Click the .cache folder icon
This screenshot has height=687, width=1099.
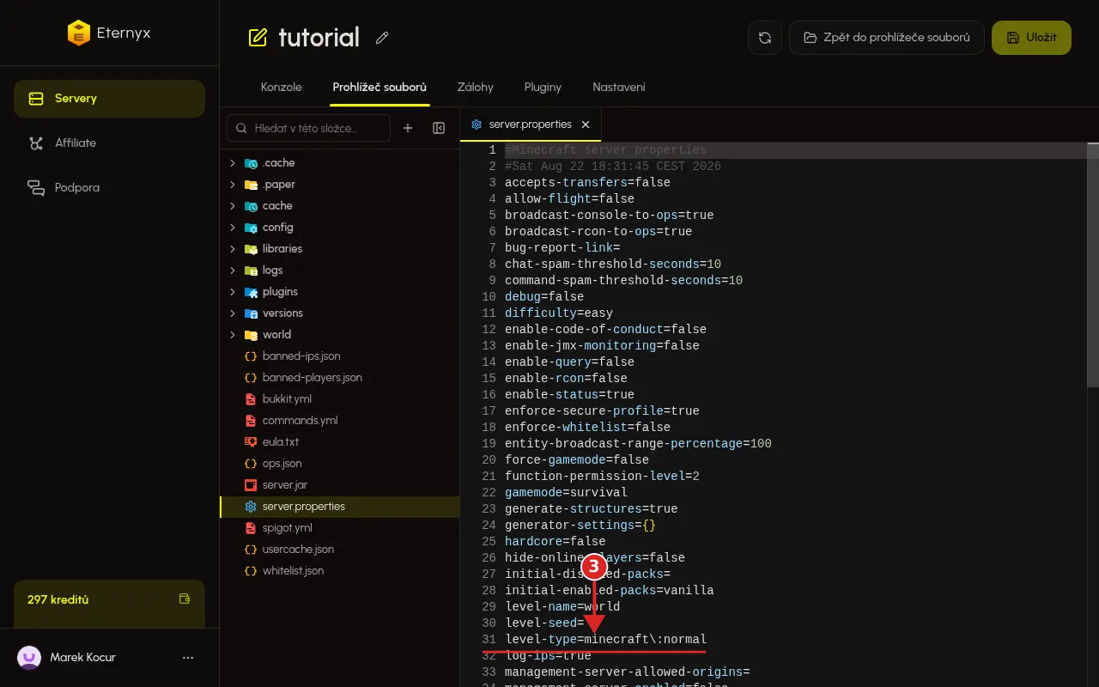[251, 163]
